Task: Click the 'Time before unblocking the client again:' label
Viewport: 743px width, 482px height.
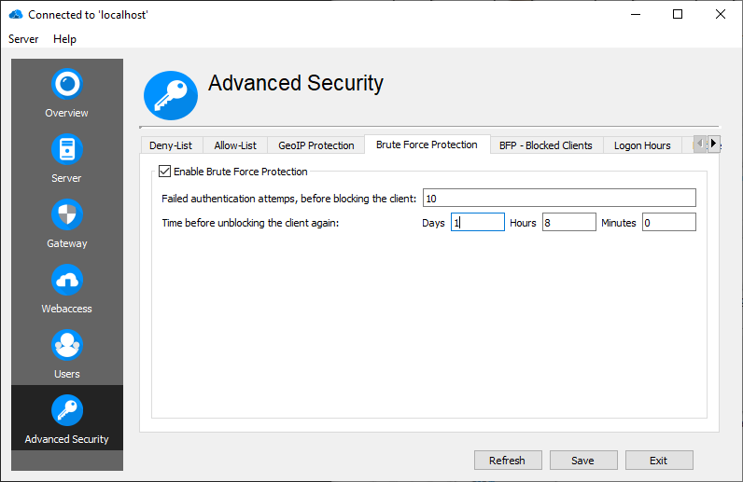Action: point(250,223)
